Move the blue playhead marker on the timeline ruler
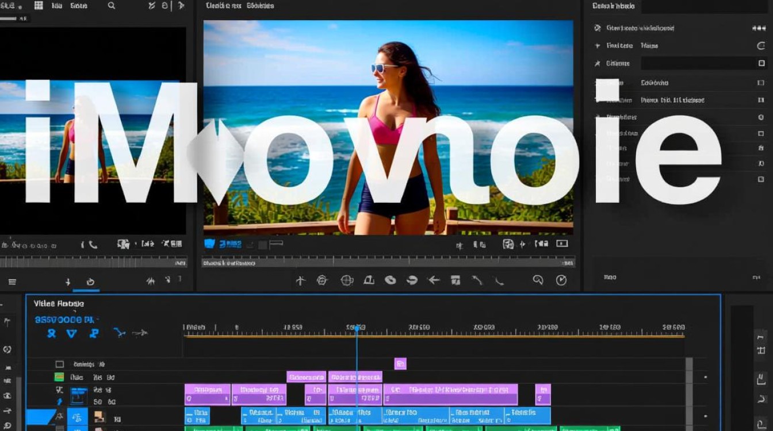The height and width of the screenshot is (431, 773). point(357,328)
